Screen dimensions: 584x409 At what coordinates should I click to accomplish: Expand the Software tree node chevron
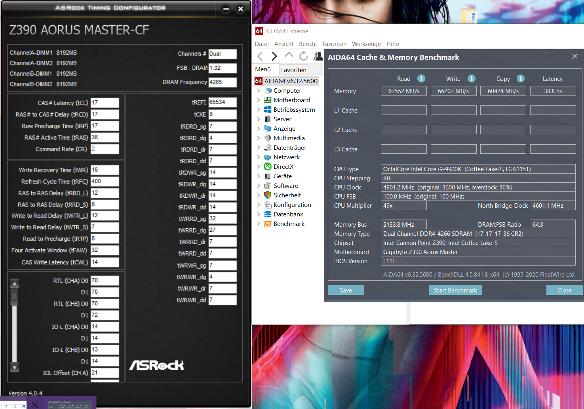coord(259,185)
